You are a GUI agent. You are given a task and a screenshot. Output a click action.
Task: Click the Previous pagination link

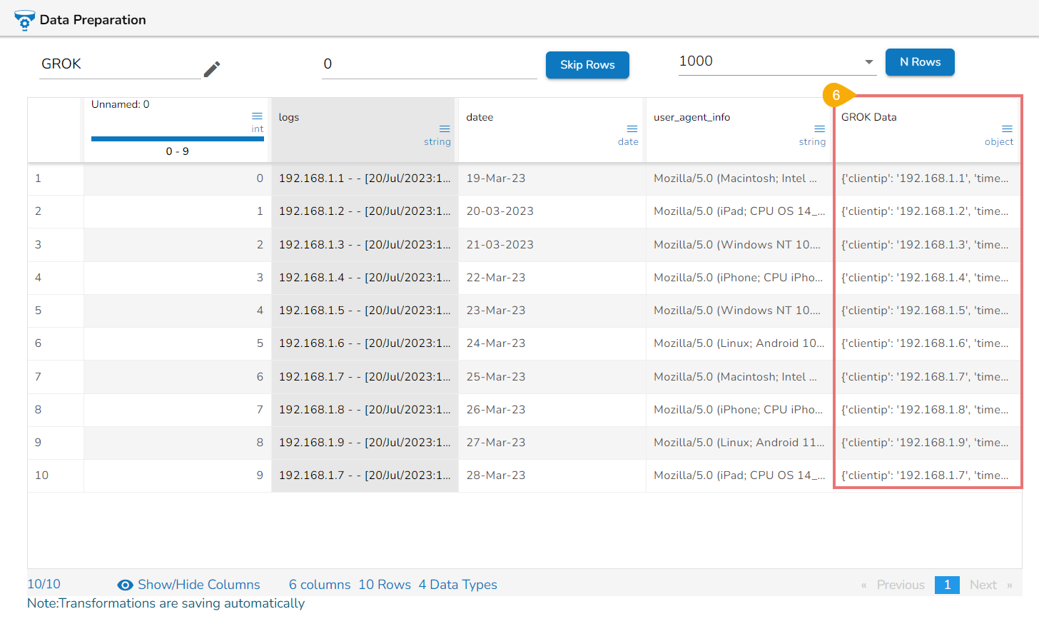pos(901,585)
